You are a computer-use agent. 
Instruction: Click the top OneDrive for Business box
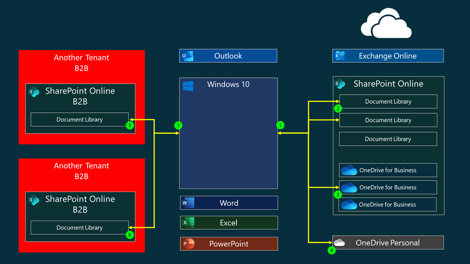tap(388, 170)
